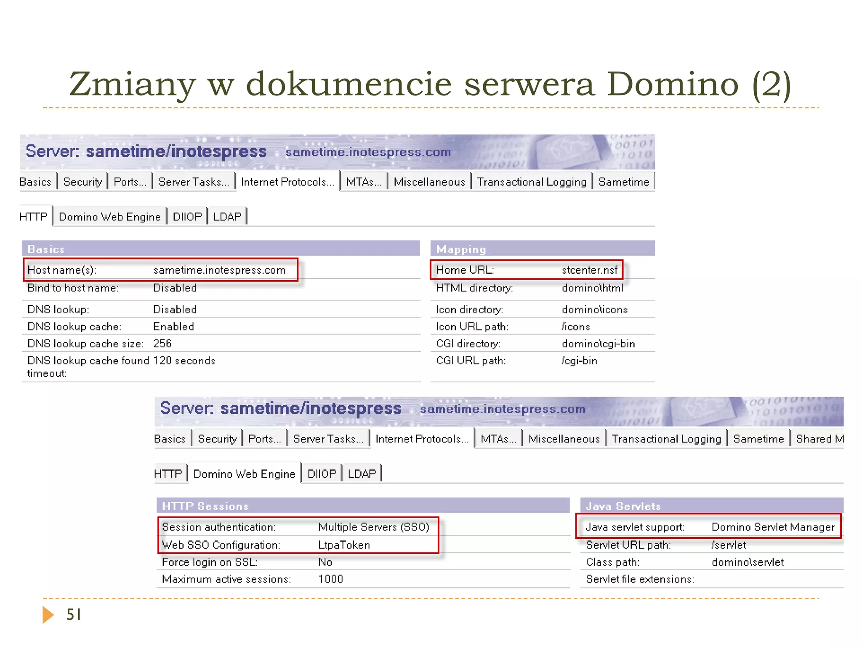862x646 pixels.
Task: Click Icon URL path value /icons
Action: coord(576,327)
